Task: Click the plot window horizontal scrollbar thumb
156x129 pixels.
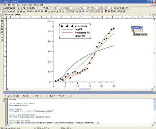Action: click(85, 89)
